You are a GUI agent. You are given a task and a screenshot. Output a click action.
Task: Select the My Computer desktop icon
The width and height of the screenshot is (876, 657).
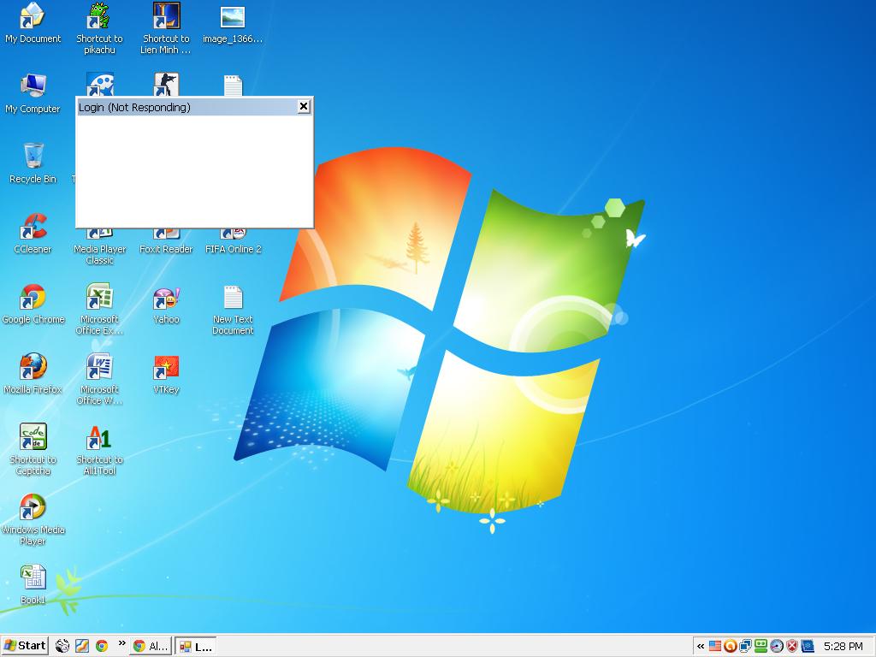pos(33,88)
